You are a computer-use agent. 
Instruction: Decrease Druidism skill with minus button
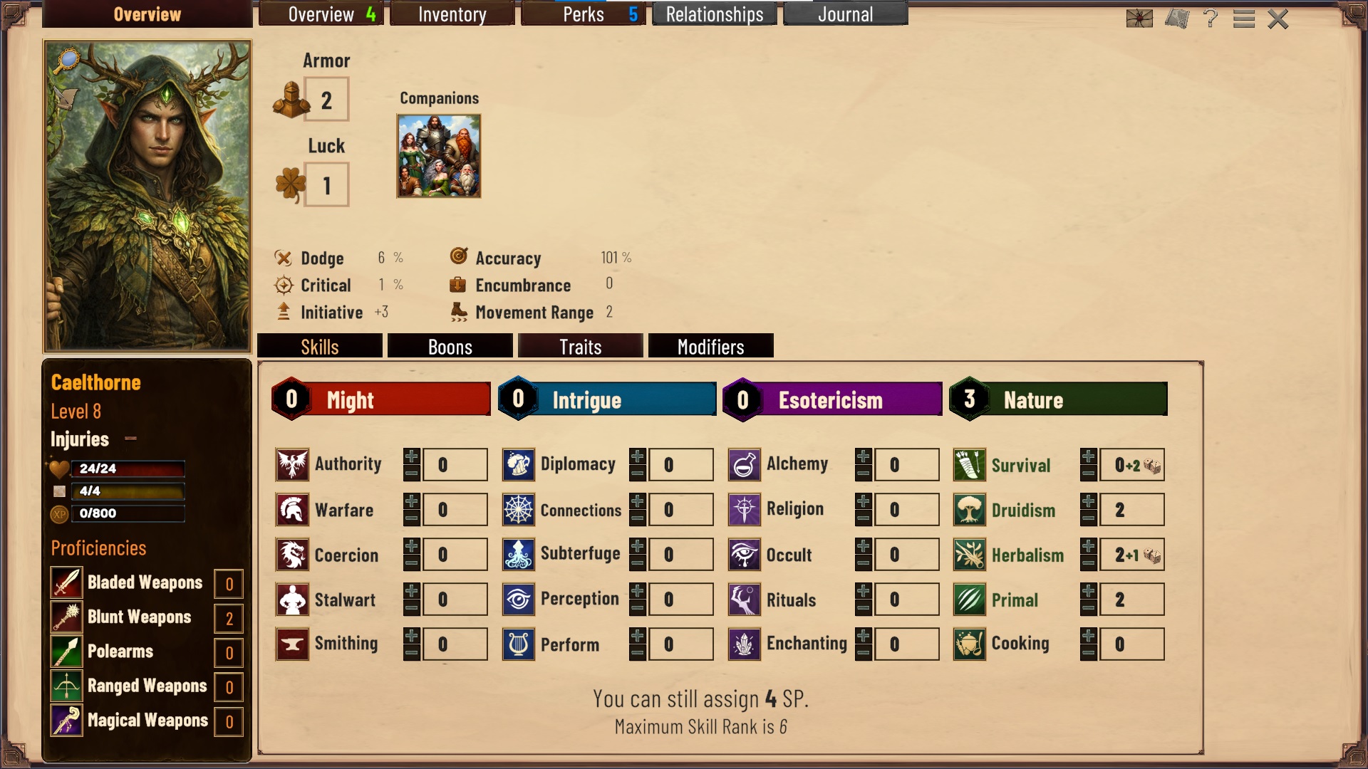click(x=1089, y=519)
